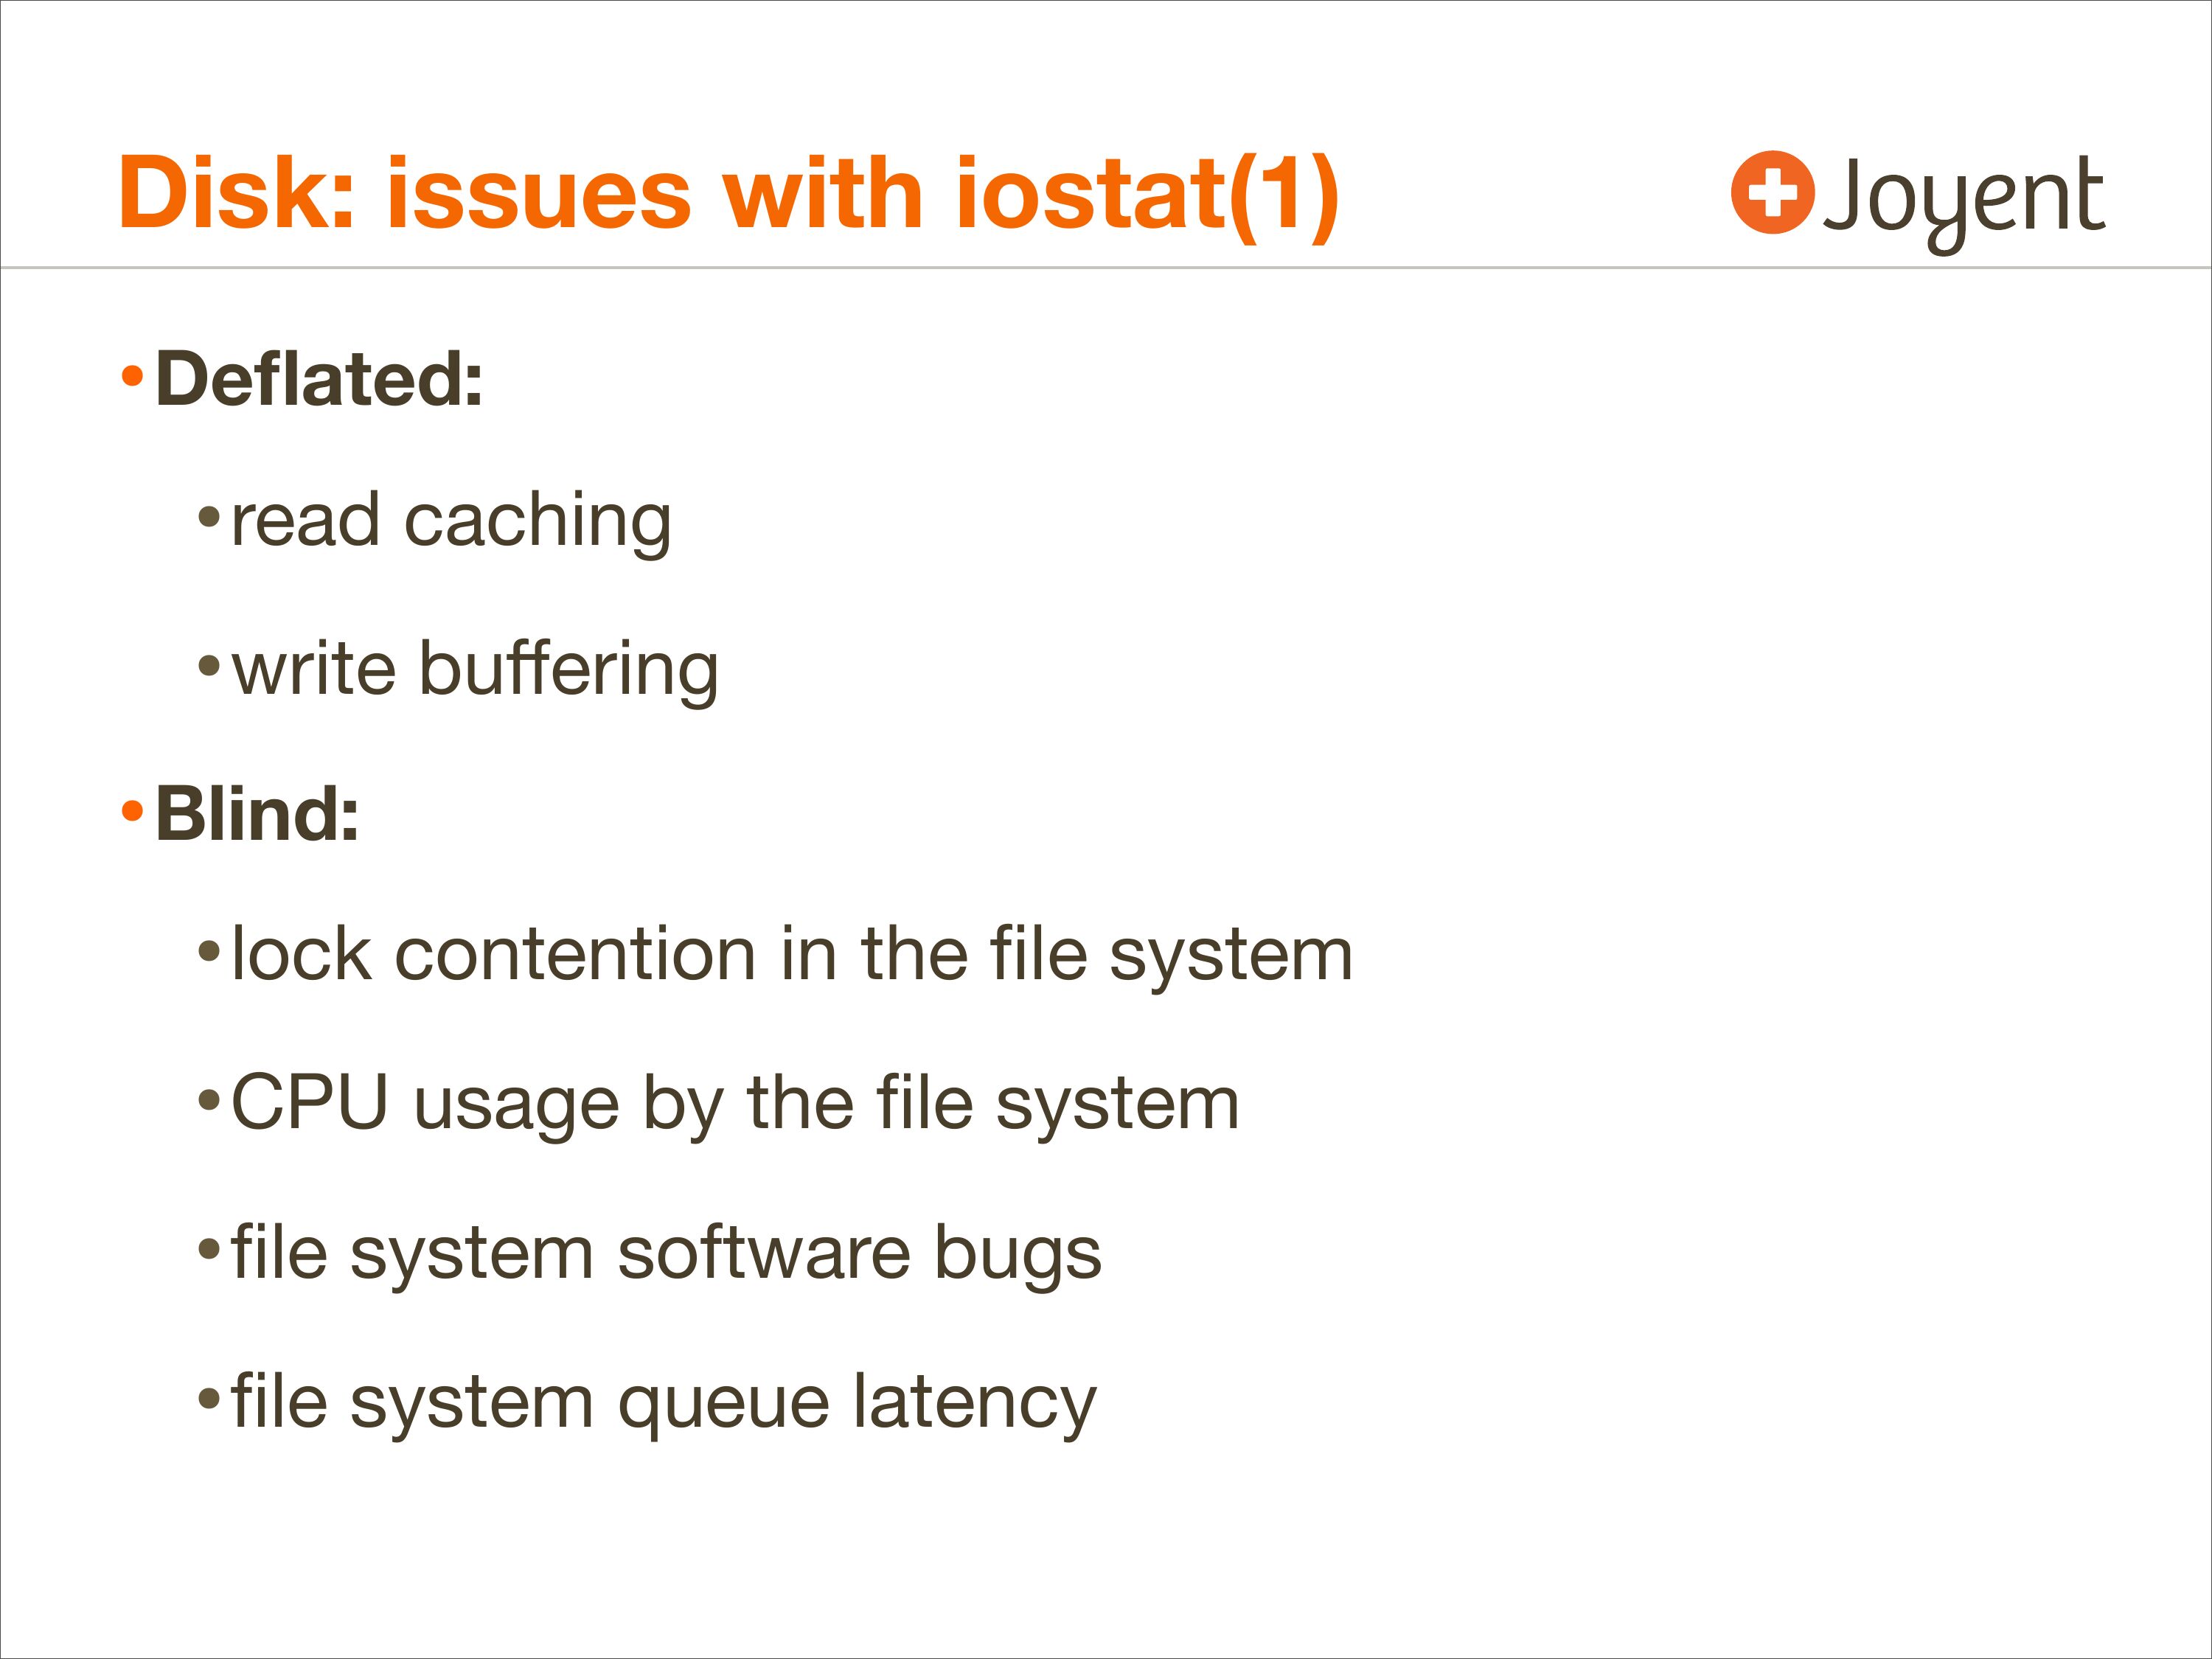Select 'lock contention in the file system' text
Image resolution: width=2212 pixels, height=1659 pixels.
[x=792, y=954]
